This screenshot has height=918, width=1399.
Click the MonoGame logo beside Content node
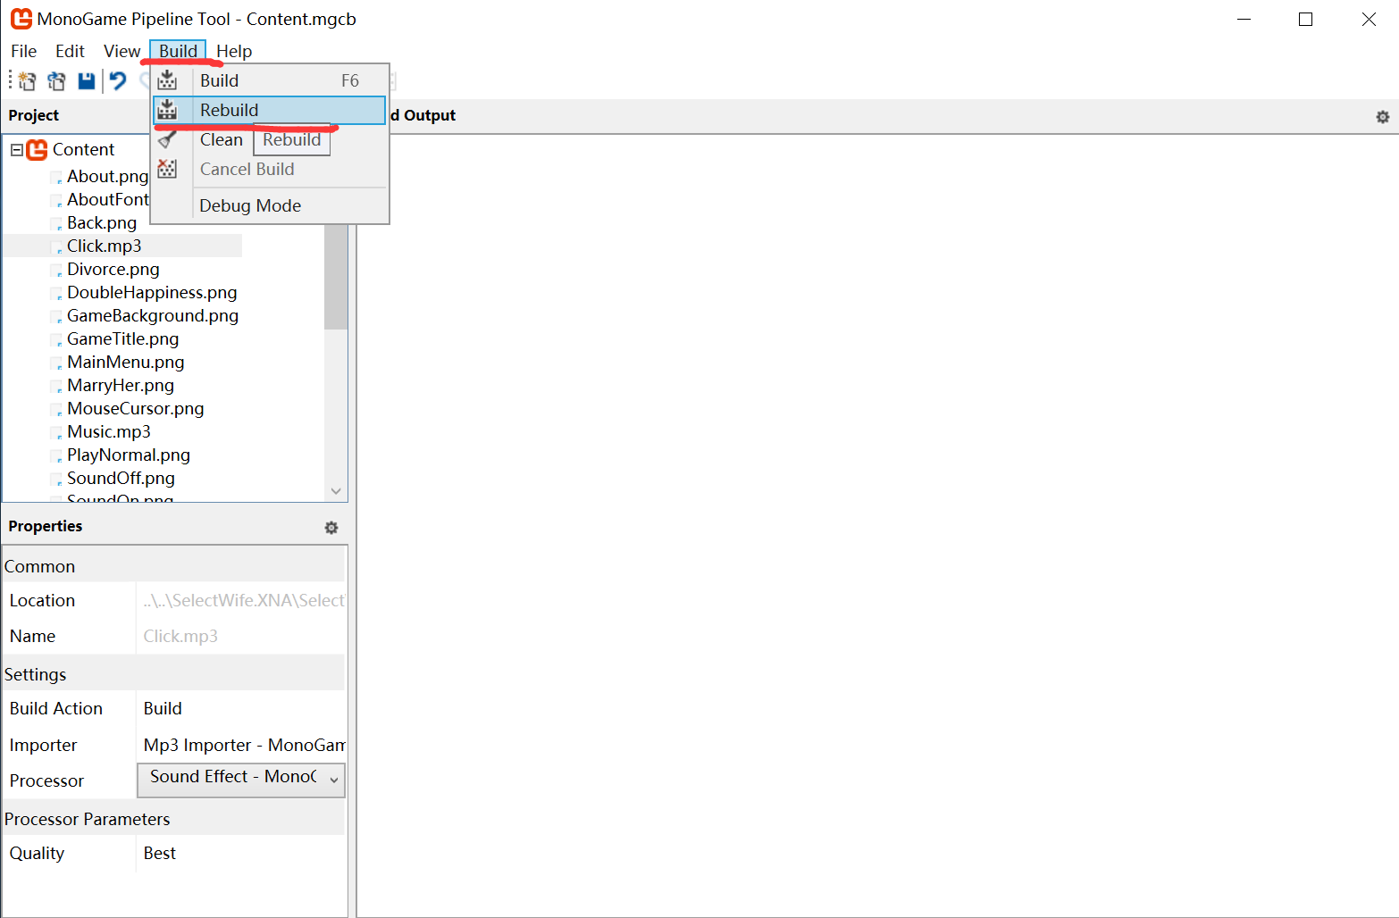pyautogui.click(x=38, y=149)
